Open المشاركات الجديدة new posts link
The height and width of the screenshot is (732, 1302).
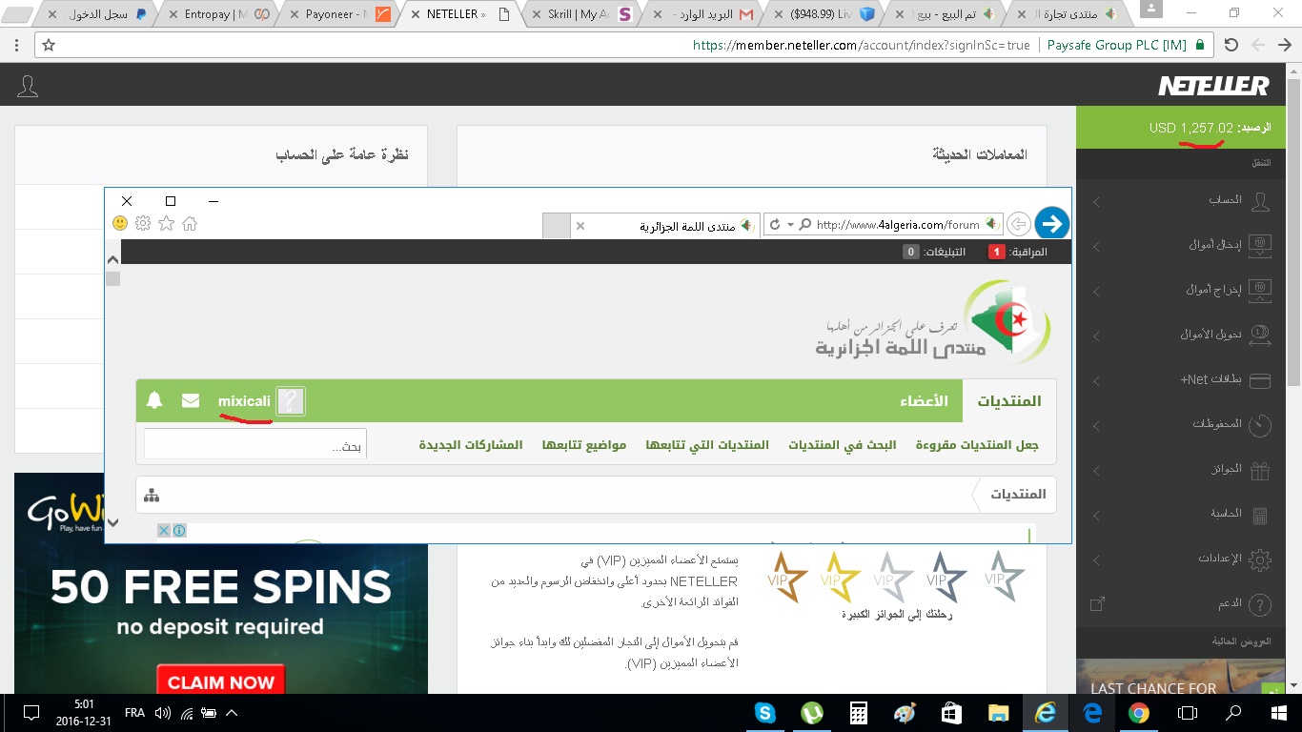click(471, 445)
